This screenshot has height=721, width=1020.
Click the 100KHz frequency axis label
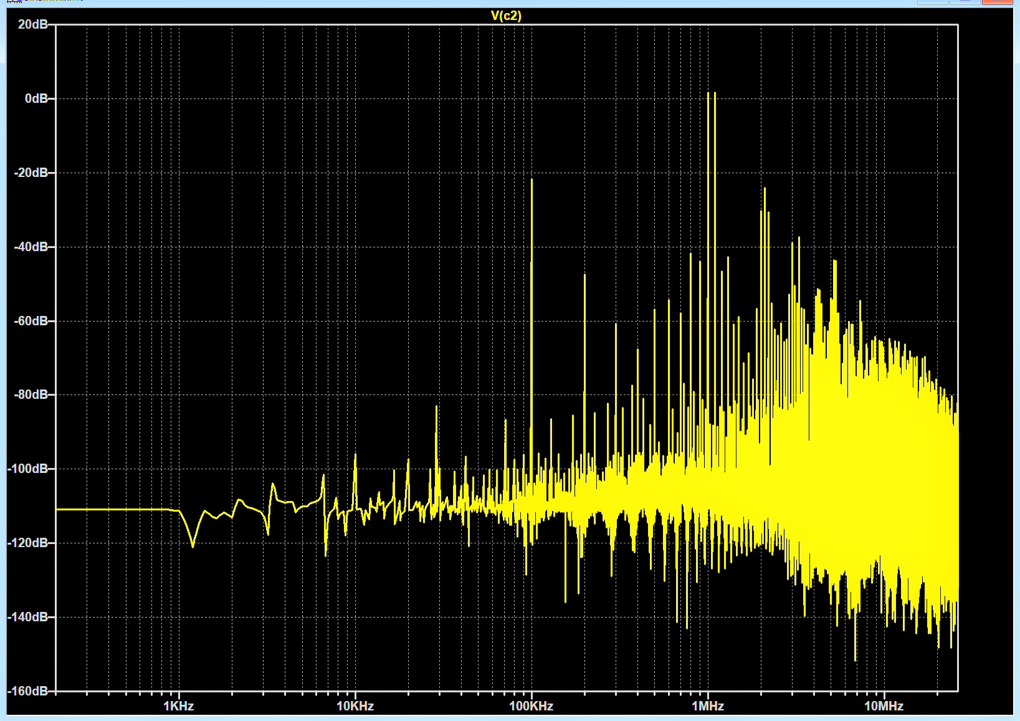531,706
